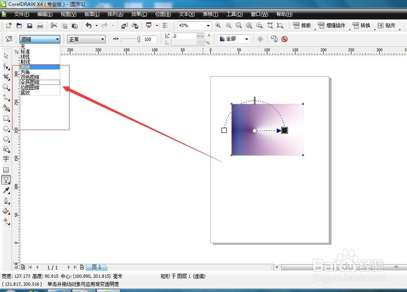Choose 无 in transparency type list

pos(40,46)
